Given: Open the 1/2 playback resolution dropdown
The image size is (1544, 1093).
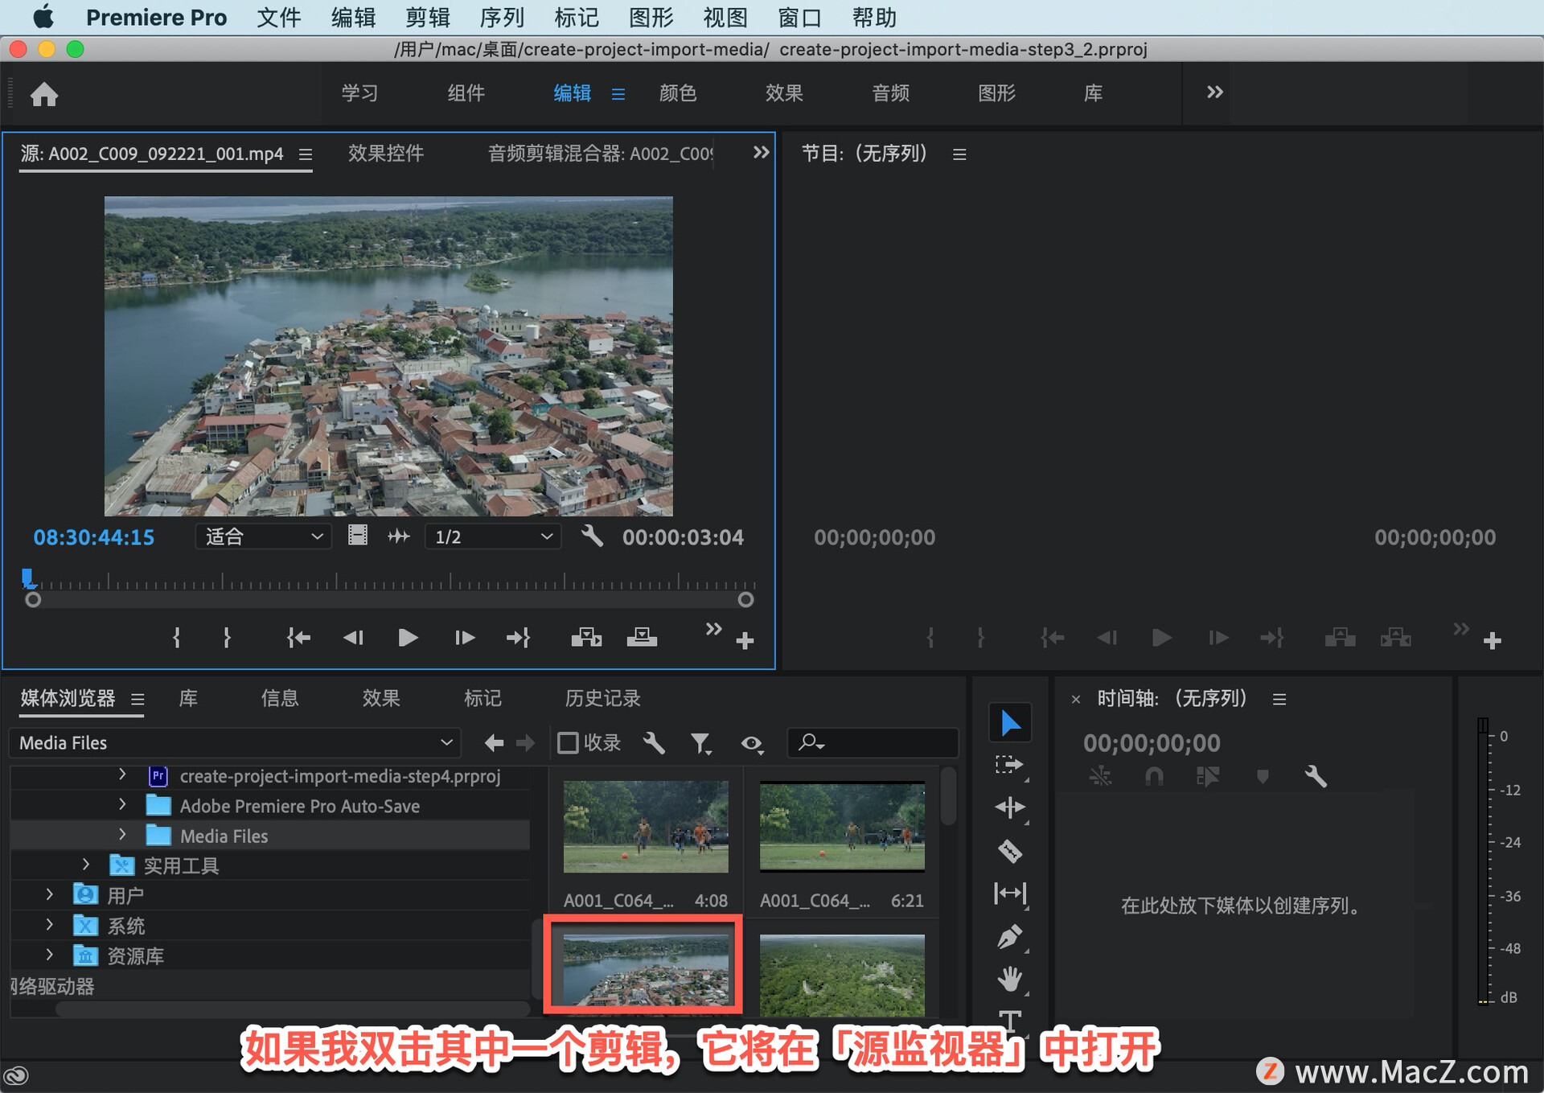Looking at the screenshot, I should [493, 536].
